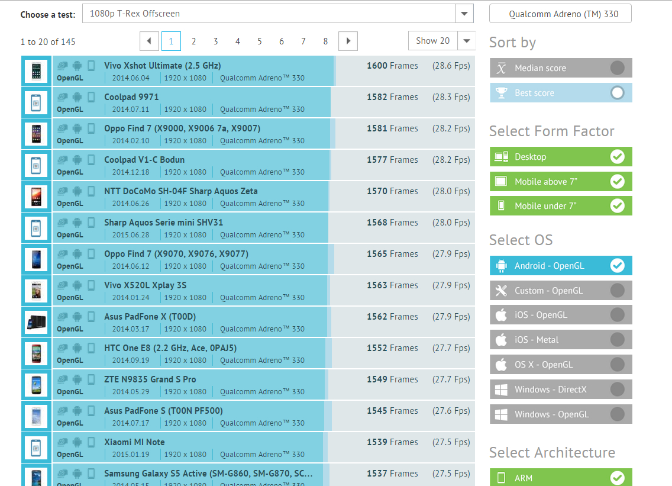Image resolution: width=672 pixels, height=486 pixels.
Task: Click the phone icon in Vivo X520L Xplay 3S row
Action: point(91,285)
